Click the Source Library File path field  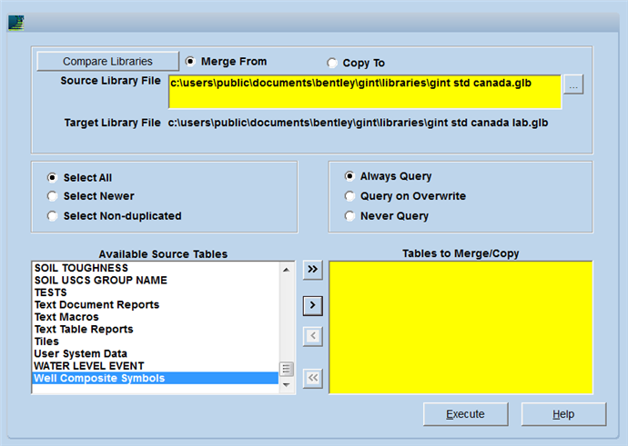(365, 92)
